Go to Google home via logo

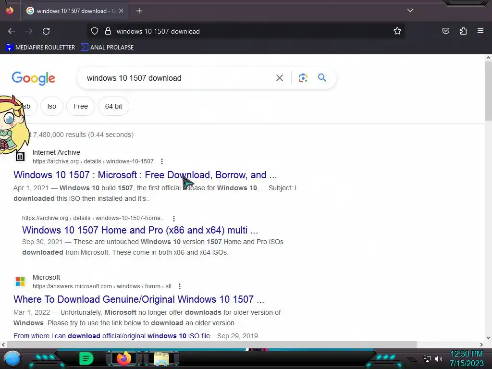pos(33,78)
